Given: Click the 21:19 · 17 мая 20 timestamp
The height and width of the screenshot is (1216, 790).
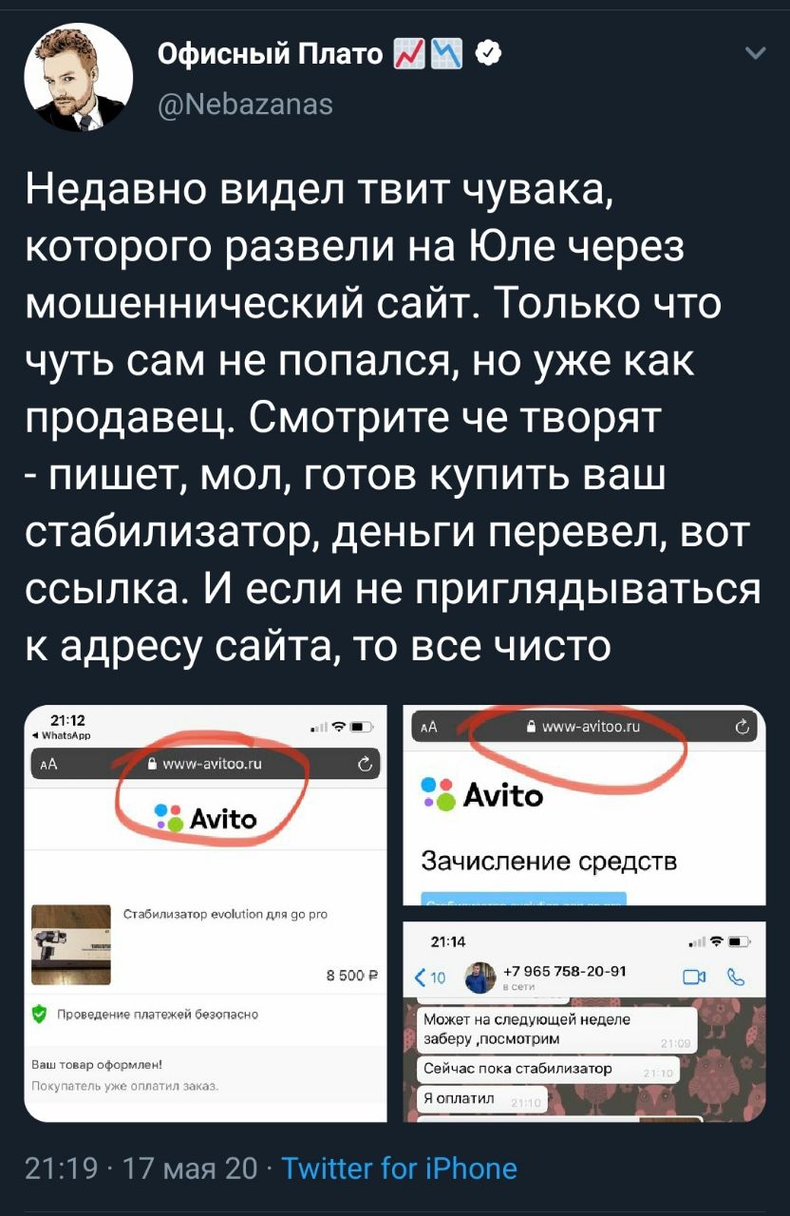Looking at the screenshot, I should tap(141, 1168).
